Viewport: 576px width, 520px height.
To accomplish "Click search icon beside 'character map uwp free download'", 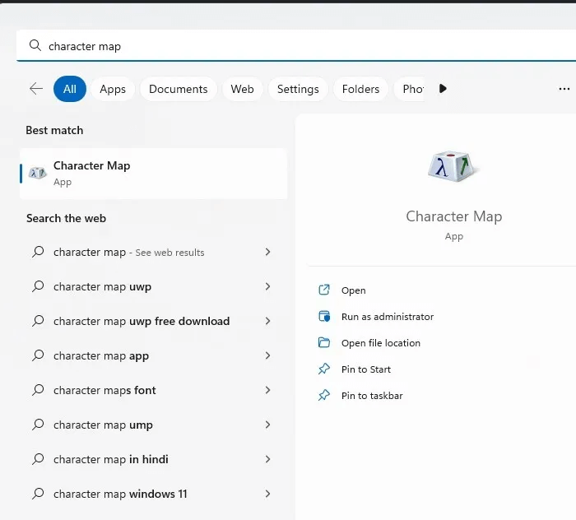I will tap(38, 321).
